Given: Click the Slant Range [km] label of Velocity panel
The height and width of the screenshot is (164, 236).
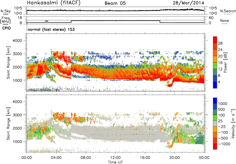Looking at the screenshot, I should [8, 124].
